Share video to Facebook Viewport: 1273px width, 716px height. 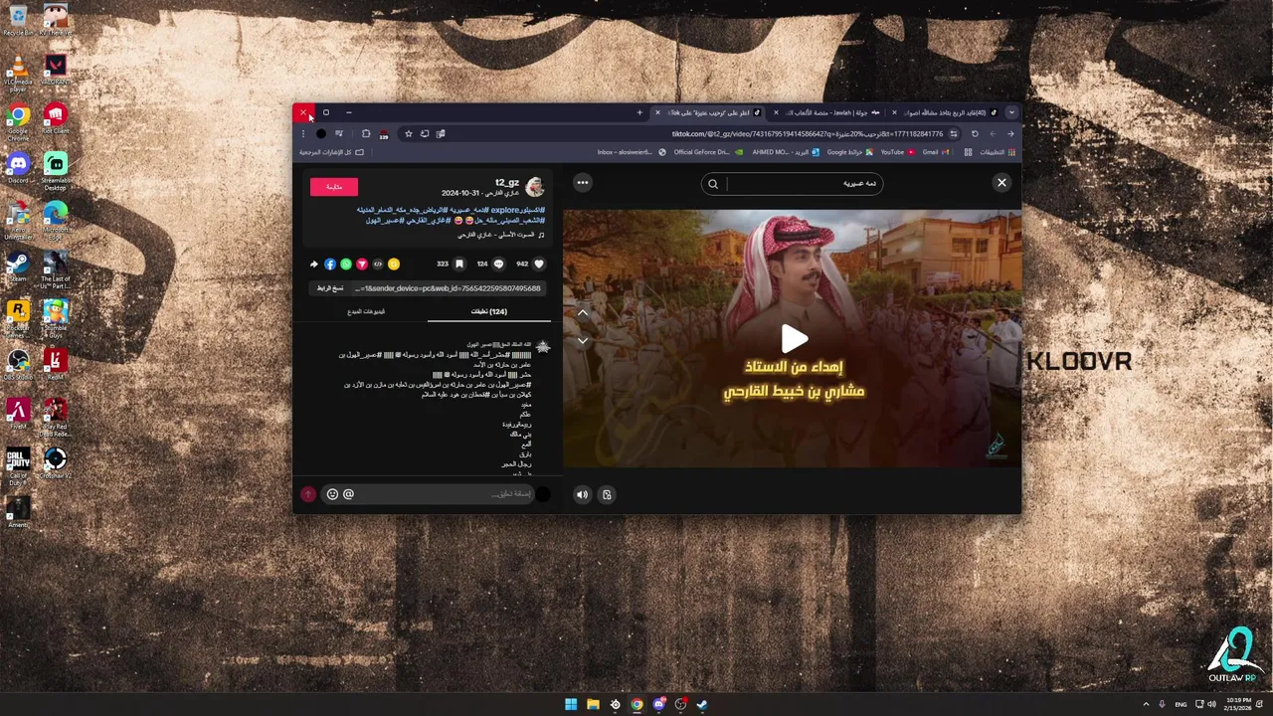tap(330, 265)
